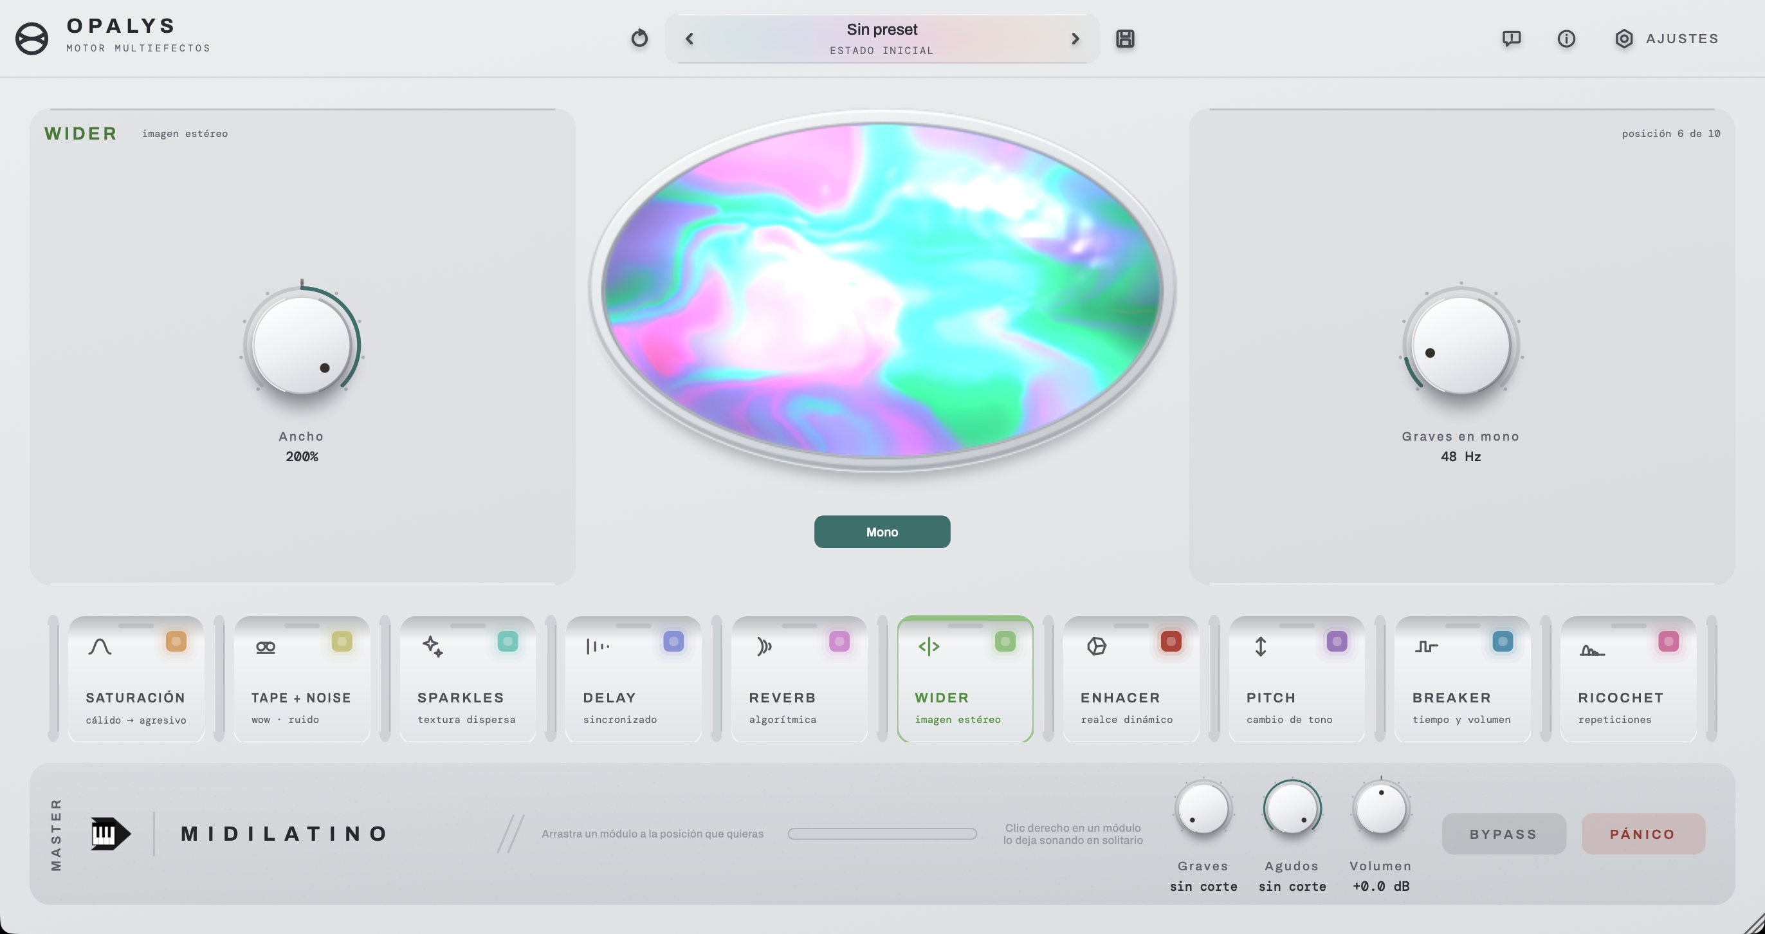The width and height of the screenshot is (1765, 934).
Task: Open the Sin preset selector
Action: coord(882,39)
